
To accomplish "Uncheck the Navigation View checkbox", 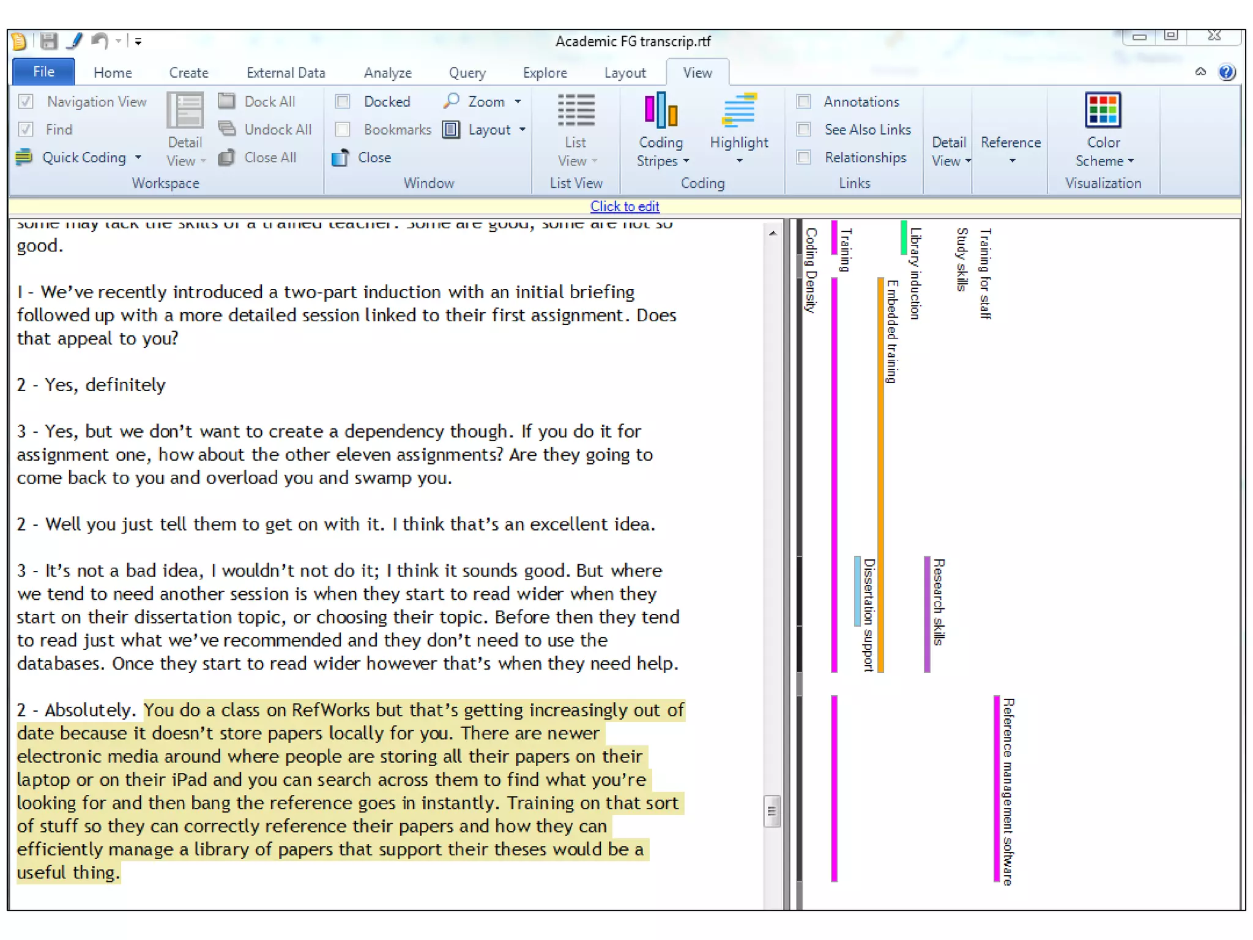I will [26, 102].
